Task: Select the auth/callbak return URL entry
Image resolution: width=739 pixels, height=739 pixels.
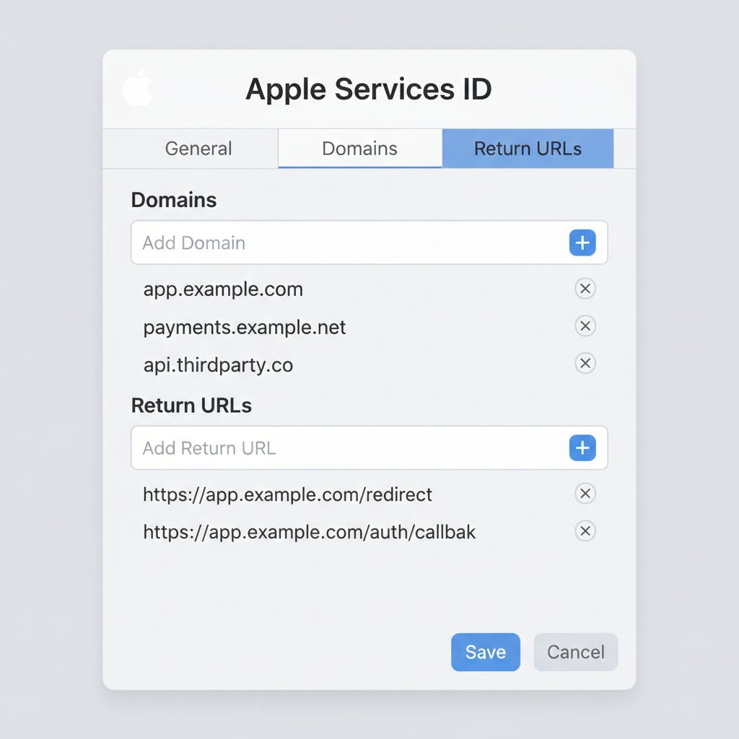Action: [x=309, y=532]
